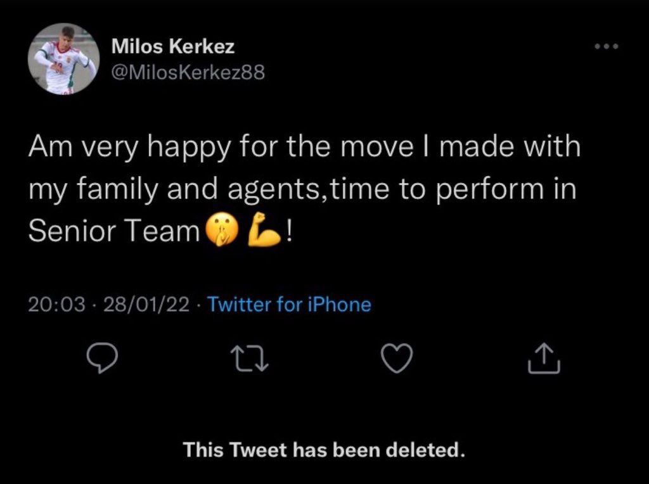649x484 pixels.
Task: Click the This Tweet has been deleted notice
Action: coord(324,450)
